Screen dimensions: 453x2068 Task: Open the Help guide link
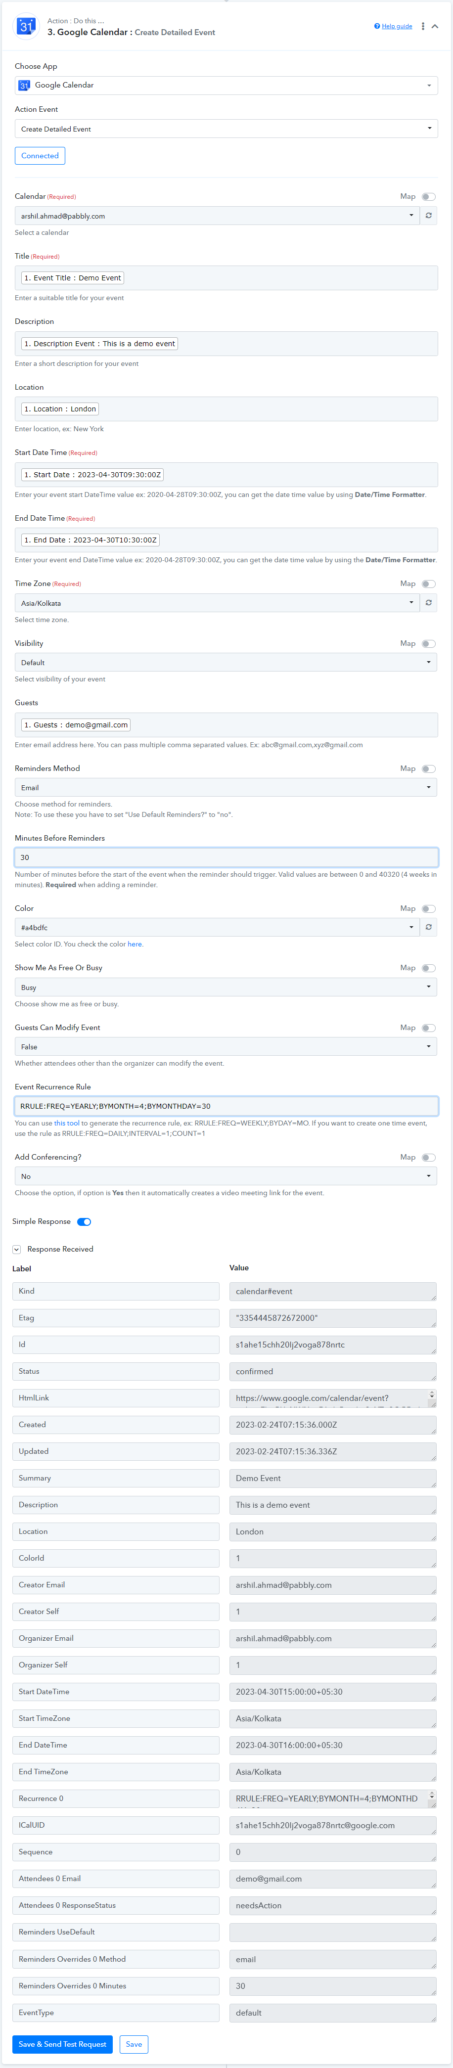tap(397, 27)
